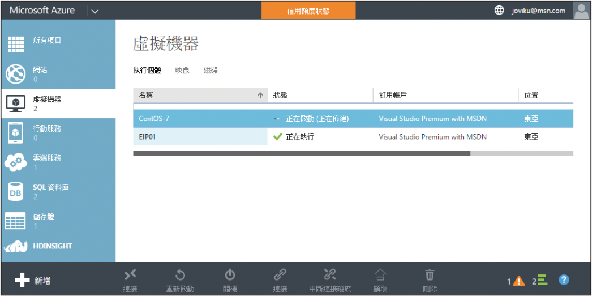The width and height of the screenshot is (593, 297).
Task: Click the globe language icon
Action: (499, 10)
